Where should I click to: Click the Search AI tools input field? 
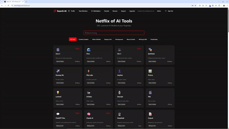[x=114, y=33]
